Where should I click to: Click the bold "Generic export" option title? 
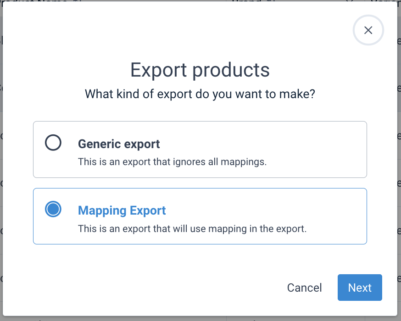(119, 144)
